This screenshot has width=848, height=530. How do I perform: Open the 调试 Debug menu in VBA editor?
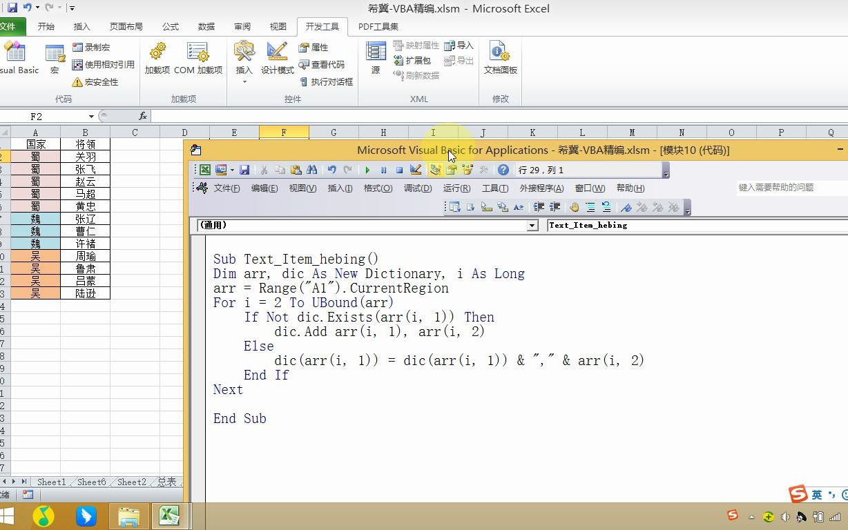418,188
